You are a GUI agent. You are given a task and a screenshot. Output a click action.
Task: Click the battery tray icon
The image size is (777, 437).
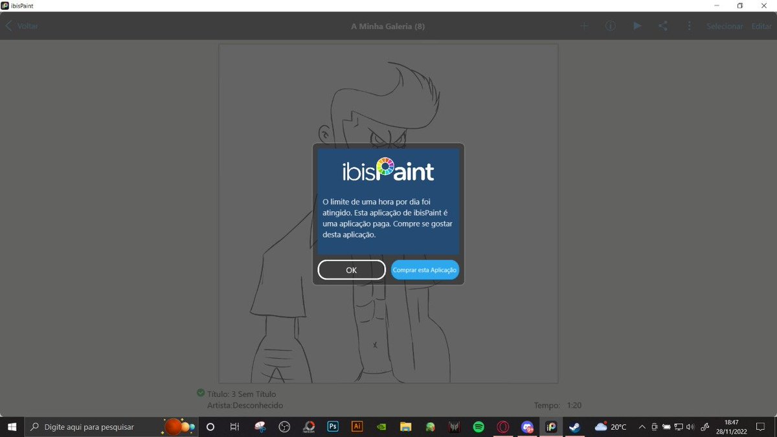[x=666, y=427]
